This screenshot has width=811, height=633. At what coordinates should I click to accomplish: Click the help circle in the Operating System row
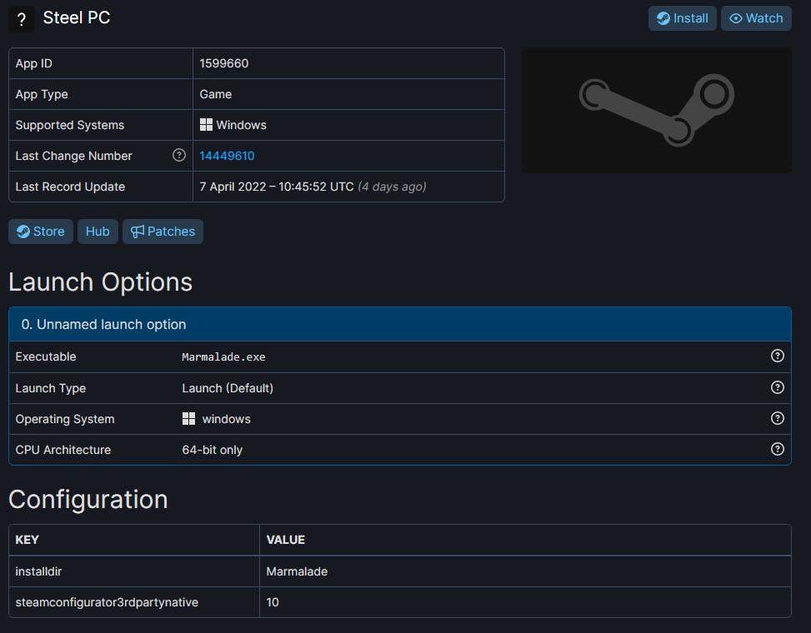(777, 418)
